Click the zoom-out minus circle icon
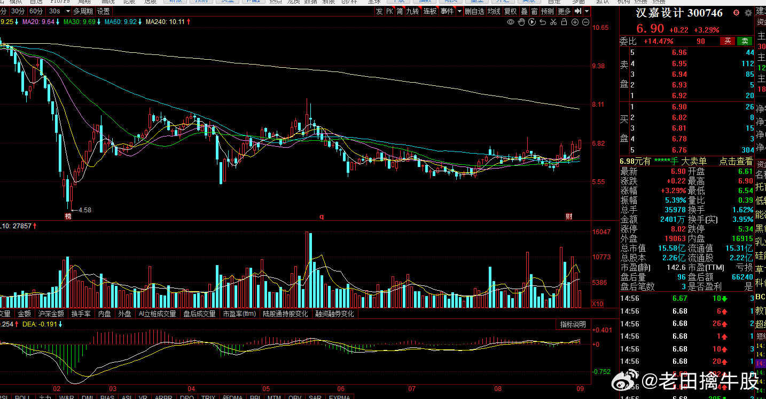Viewport: 766px width, 399px height. pos(585,22)
